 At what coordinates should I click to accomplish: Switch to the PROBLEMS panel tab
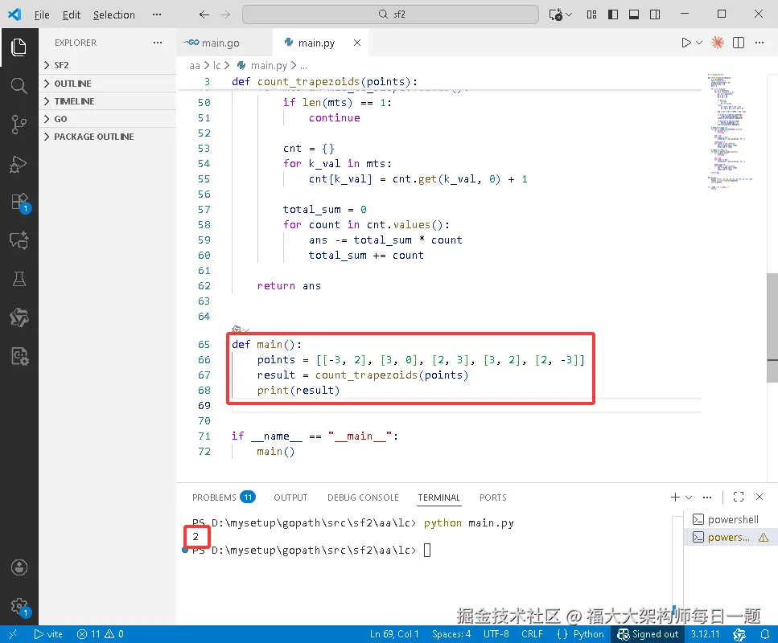tap(224, 498)
